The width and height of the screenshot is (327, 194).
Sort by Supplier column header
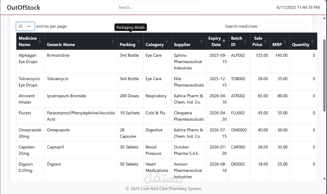coord(189,41)
